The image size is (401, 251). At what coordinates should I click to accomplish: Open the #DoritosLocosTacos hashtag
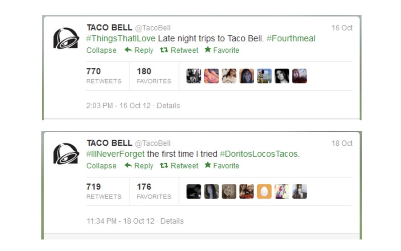tap(260, 154)
